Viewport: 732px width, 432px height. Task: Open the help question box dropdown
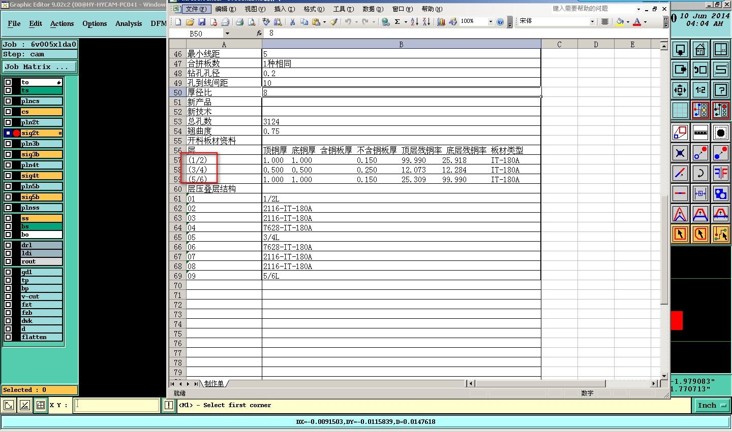638,9
